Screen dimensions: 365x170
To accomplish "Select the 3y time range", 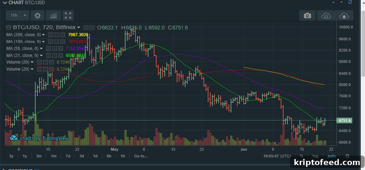I will click(x=11, y=156).
